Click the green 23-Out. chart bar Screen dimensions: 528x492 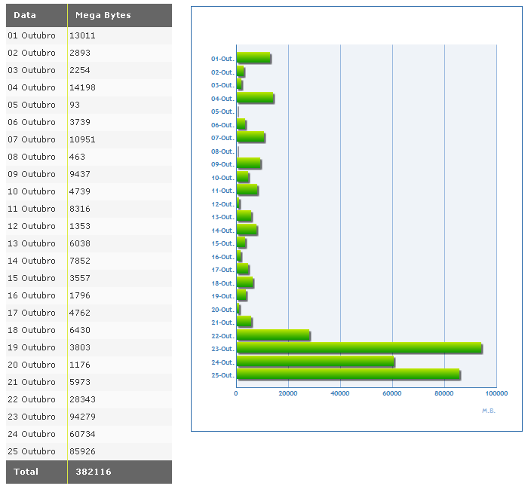click(x=360, y=348)
